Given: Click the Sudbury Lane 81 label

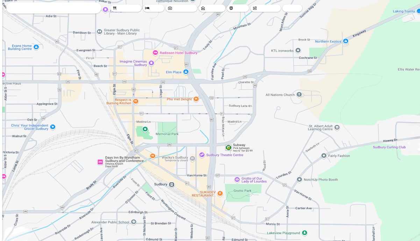Looking at the screenshot, I should [240, 106].
